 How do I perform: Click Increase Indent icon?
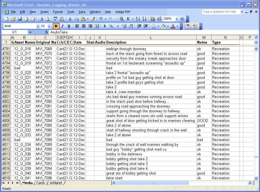click(x=146, y=26)
